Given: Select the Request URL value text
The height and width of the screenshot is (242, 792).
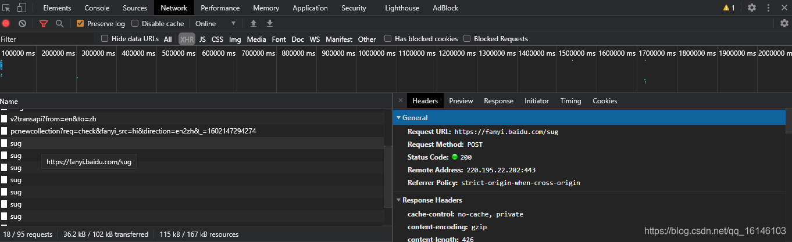Looking at the screenshot, I should pyautogui.click(x=506, y=132).
